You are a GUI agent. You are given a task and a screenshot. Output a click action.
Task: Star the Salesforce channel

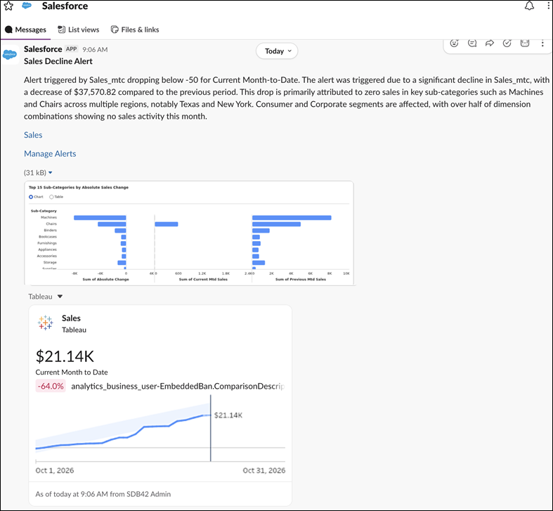click(8, 6)
